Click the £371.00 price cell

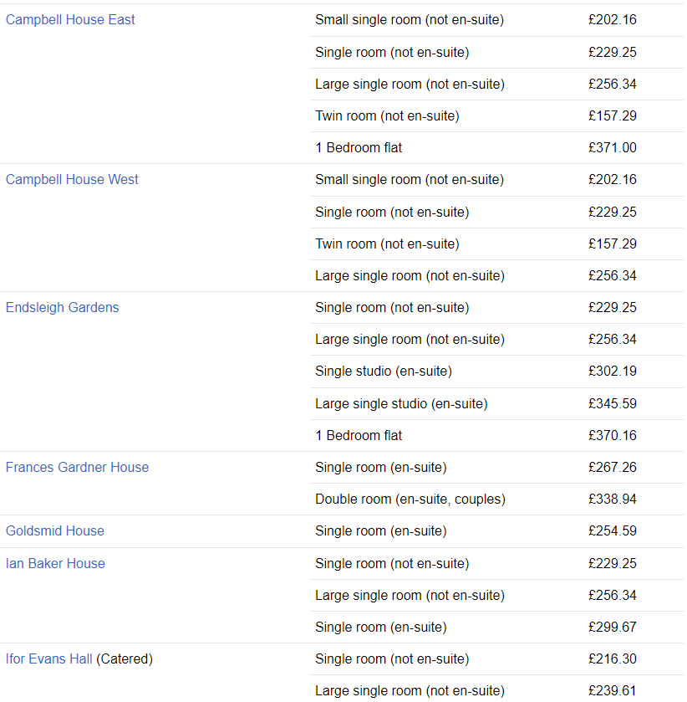coord(613,148)
